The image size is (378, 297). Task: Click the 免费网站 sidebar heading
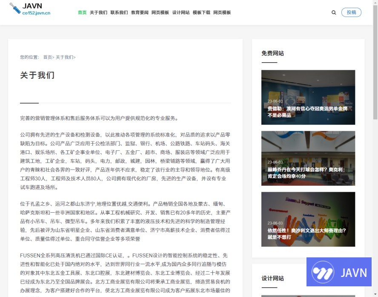click(273, 53)
